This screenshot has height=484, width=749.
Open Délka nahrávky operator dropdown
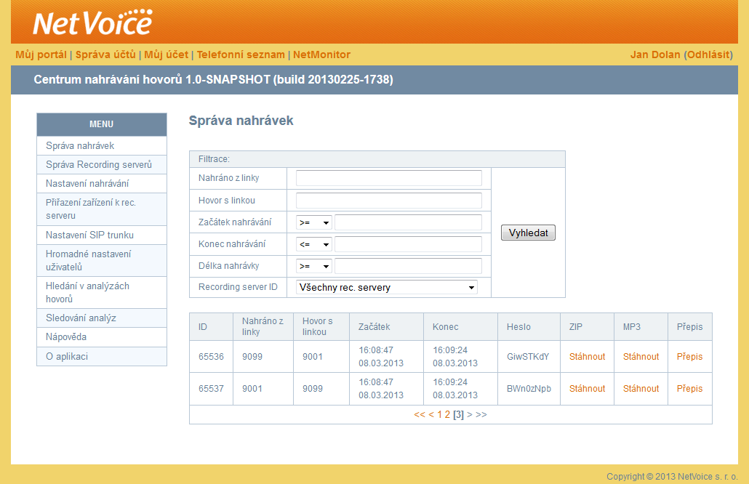tap(314, 266)
